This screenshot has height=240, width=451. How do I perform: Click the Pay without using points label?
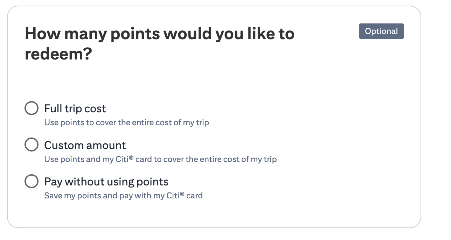tap(106, 182)
